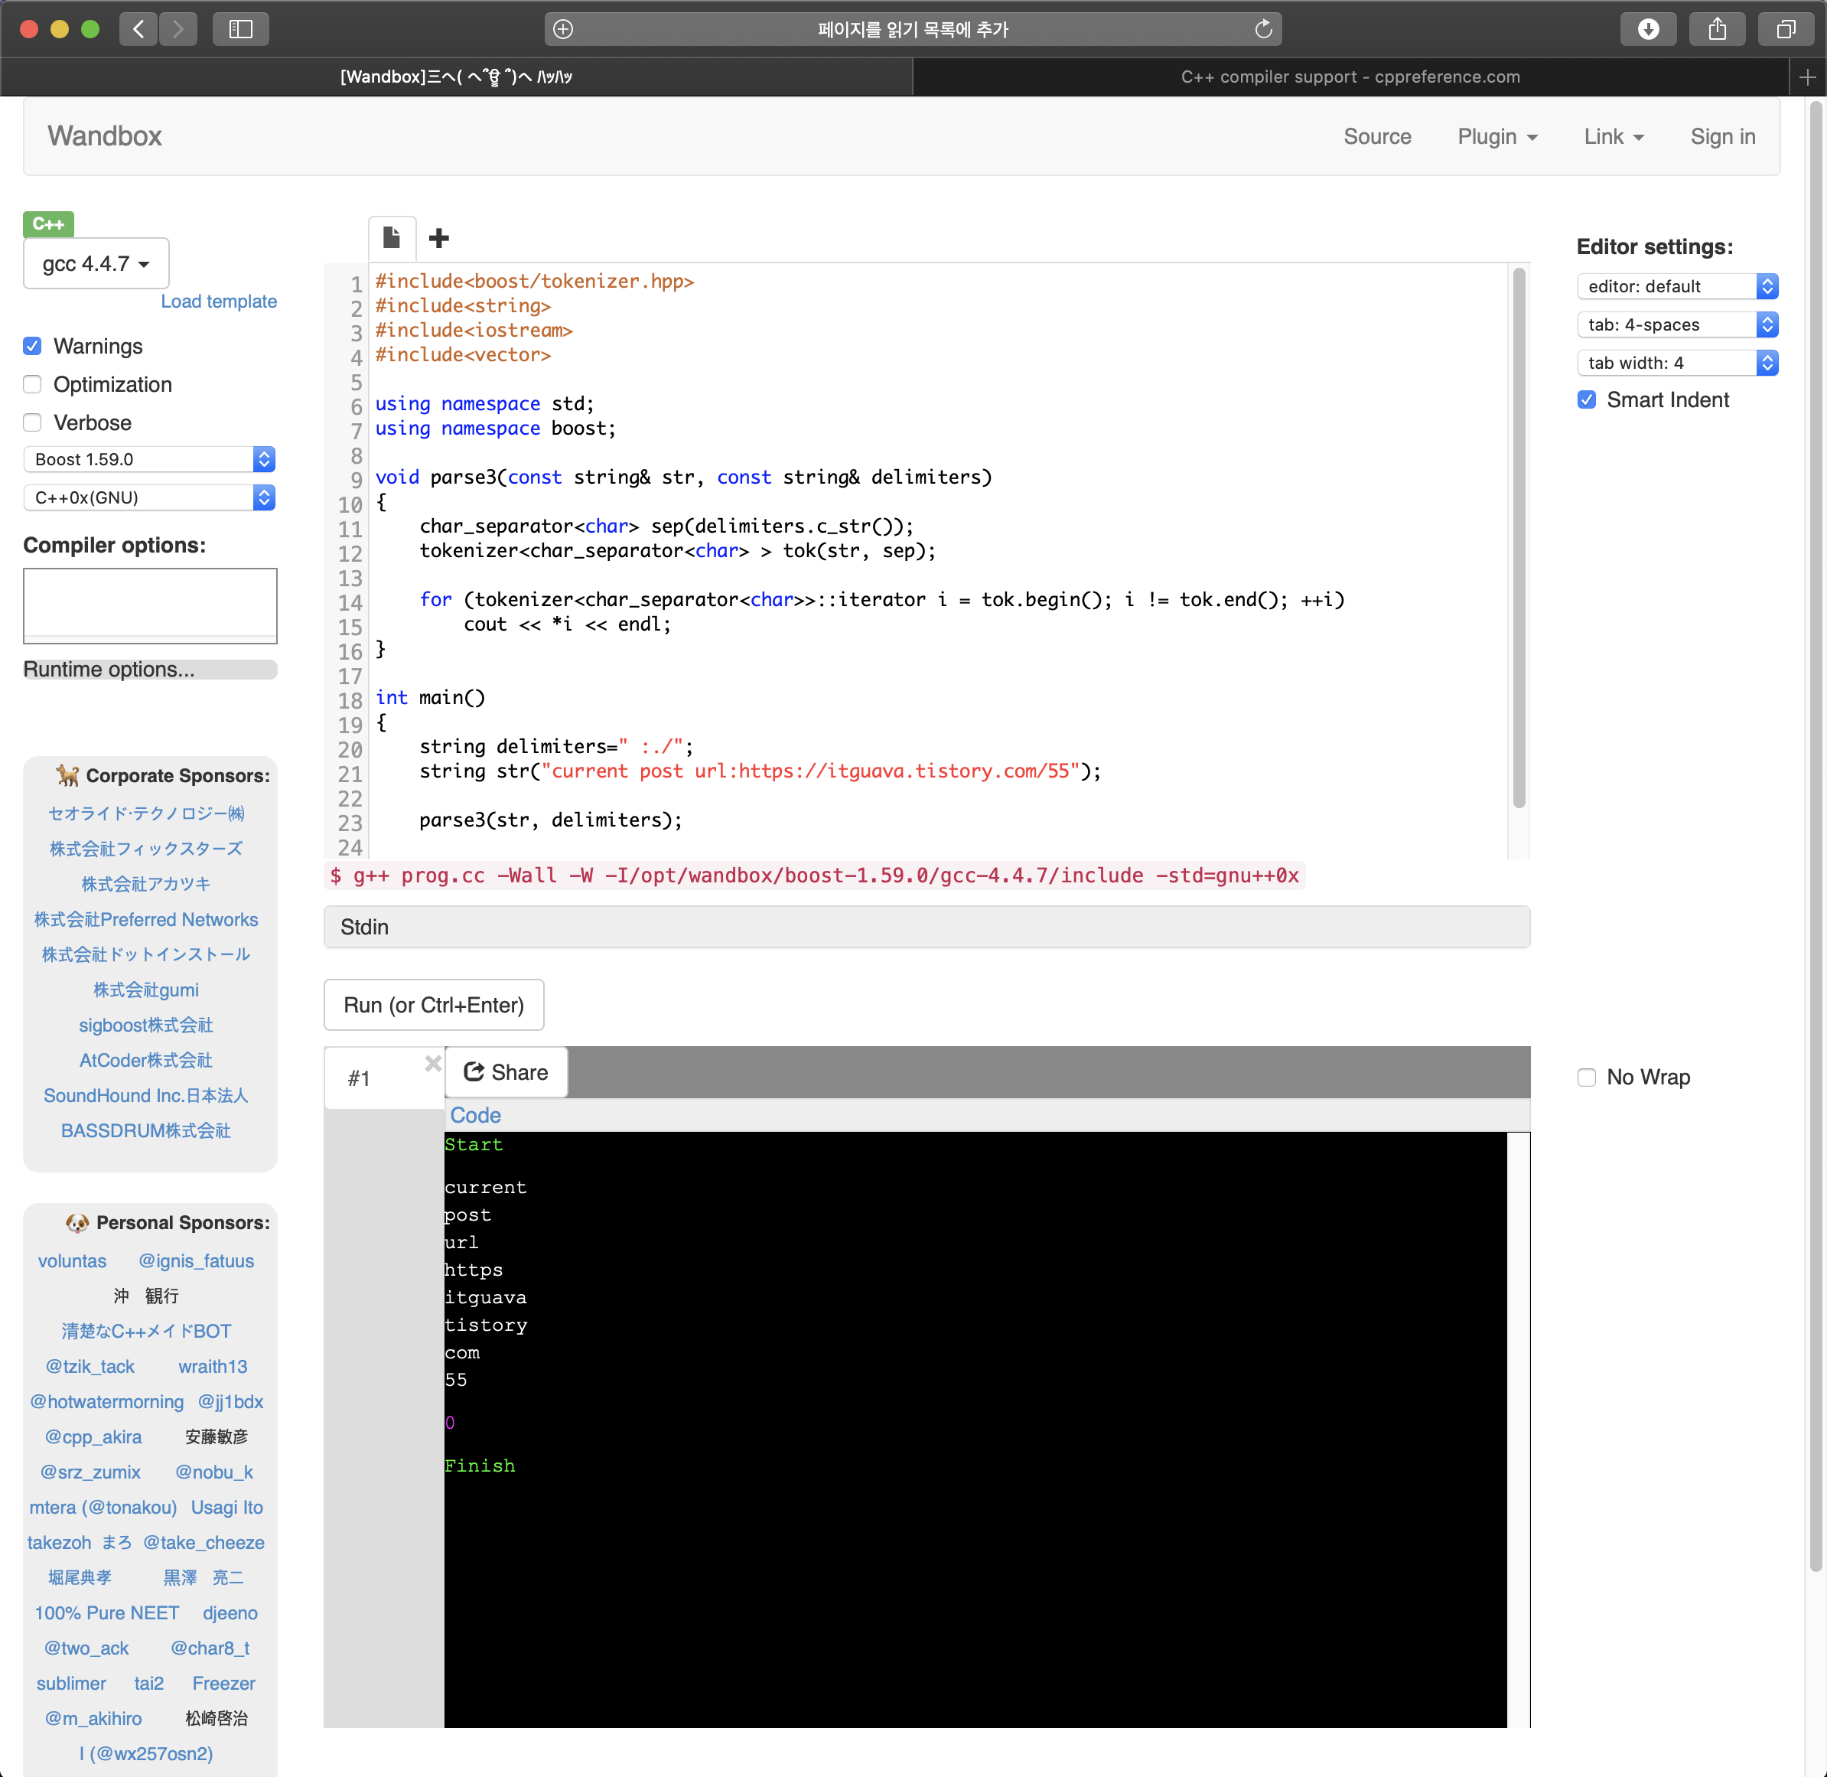Open the gcc 4.4.7 compiler dropdown
This screenshot has width=1827, height=1777.
tap(96, 264)
